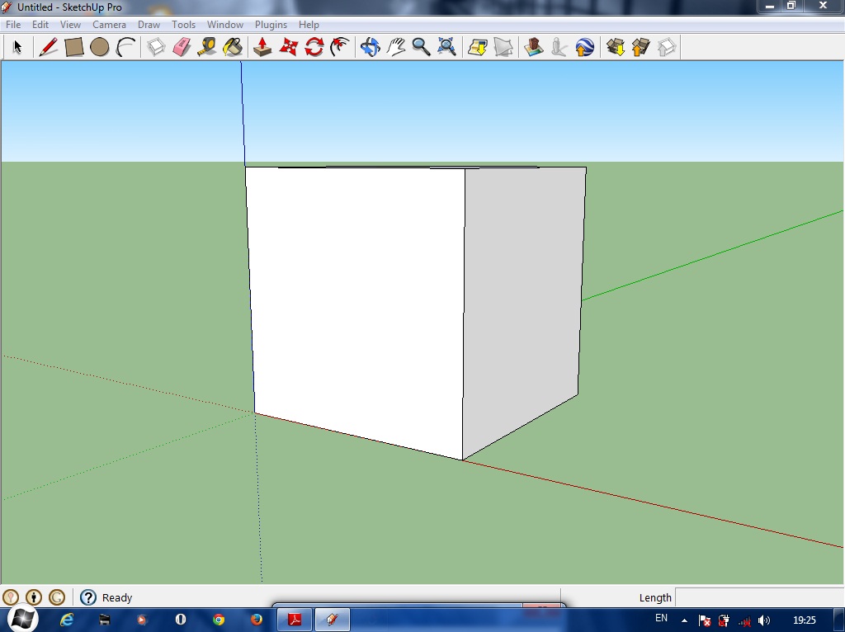
Task: Select the pink Eraser tool
Action: pos(182,47)
